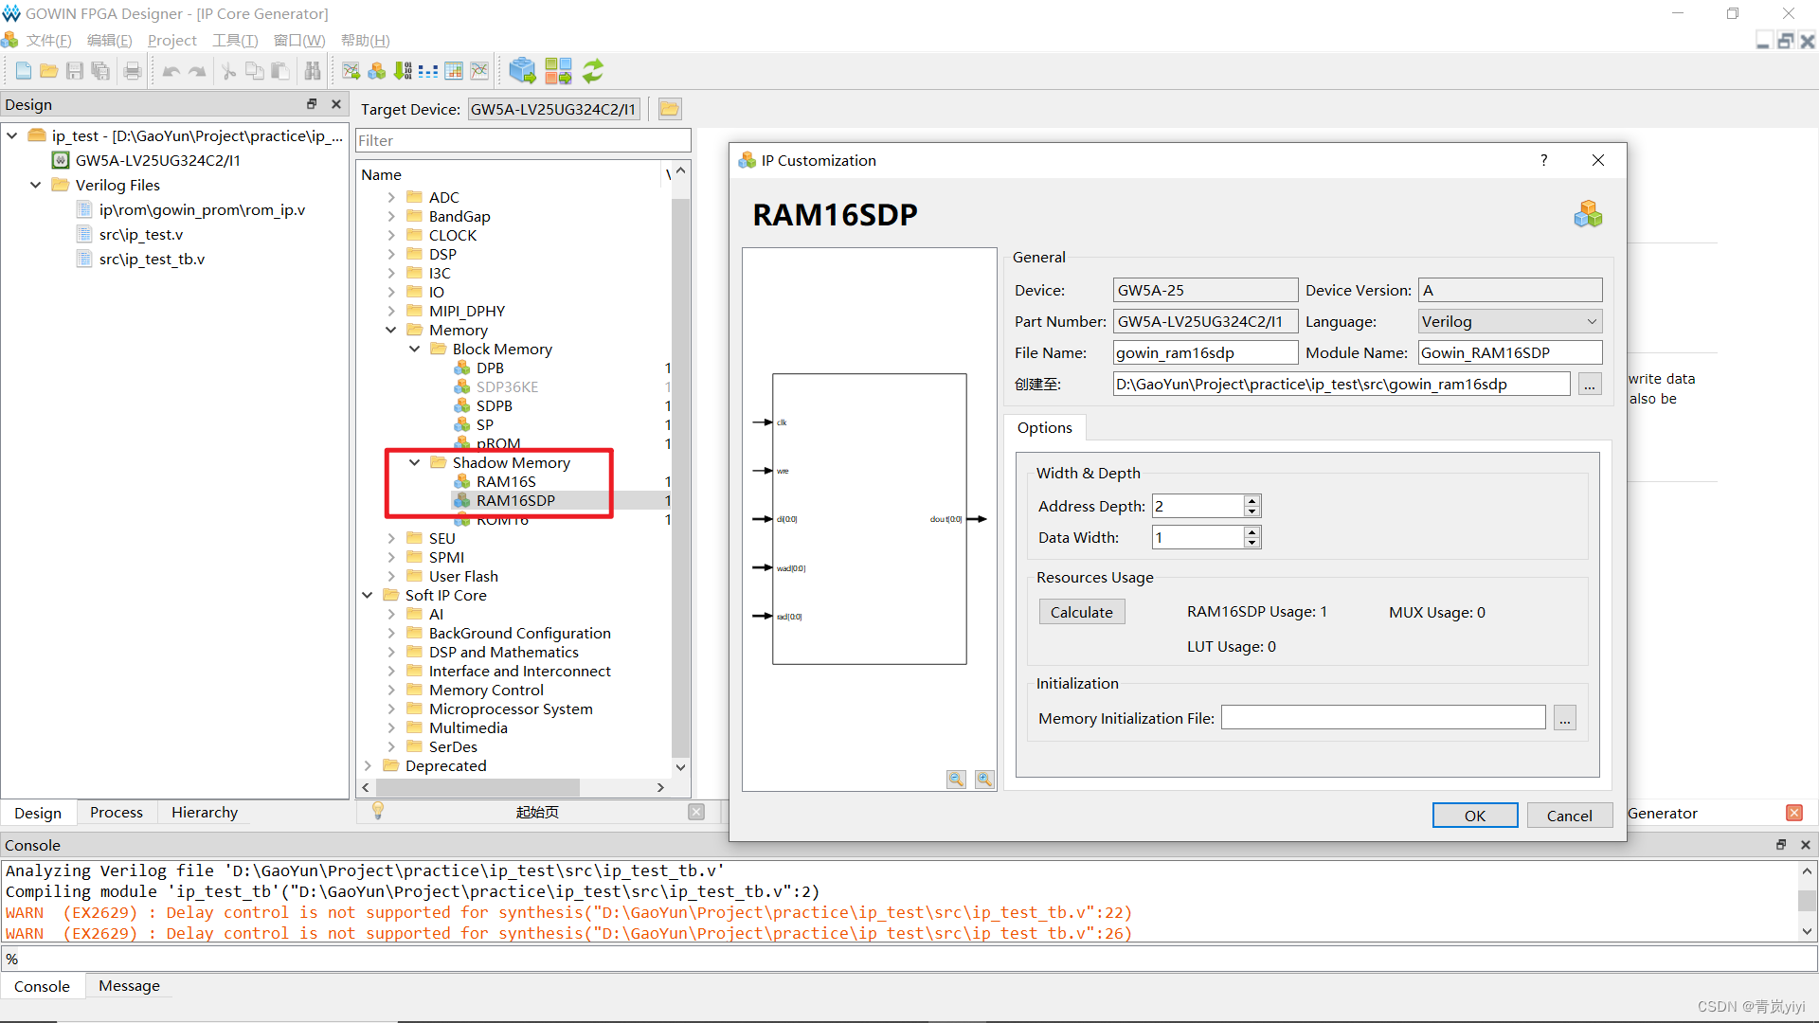Click the Calculate resources button
Image resolution: width=1819 pixels, height=1023 pixels.
tap(1081, 611)
